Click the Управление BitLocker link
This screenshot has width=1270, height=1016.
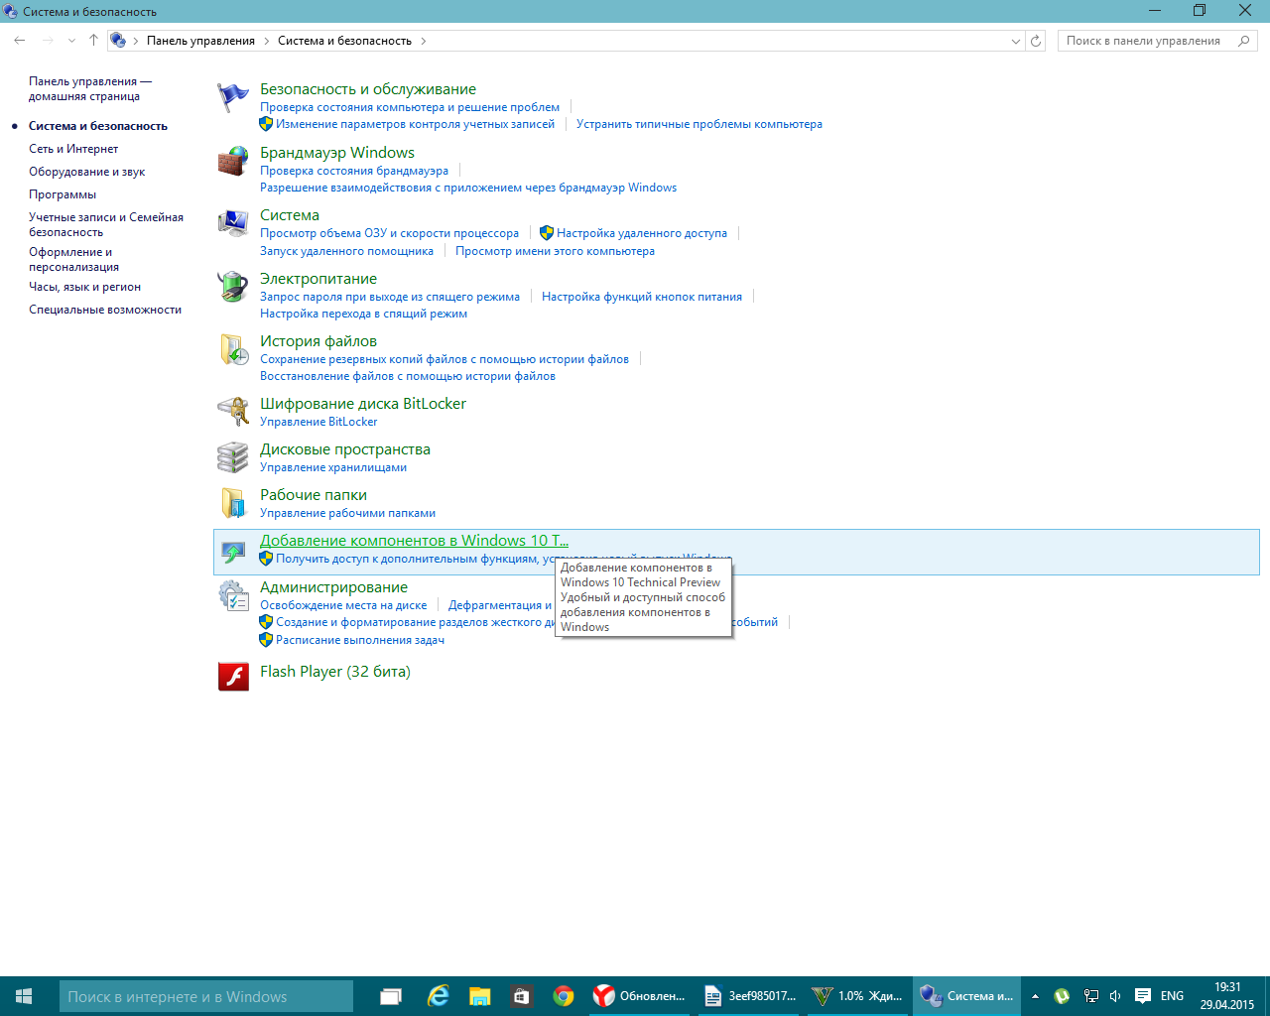tap(318, 422)
